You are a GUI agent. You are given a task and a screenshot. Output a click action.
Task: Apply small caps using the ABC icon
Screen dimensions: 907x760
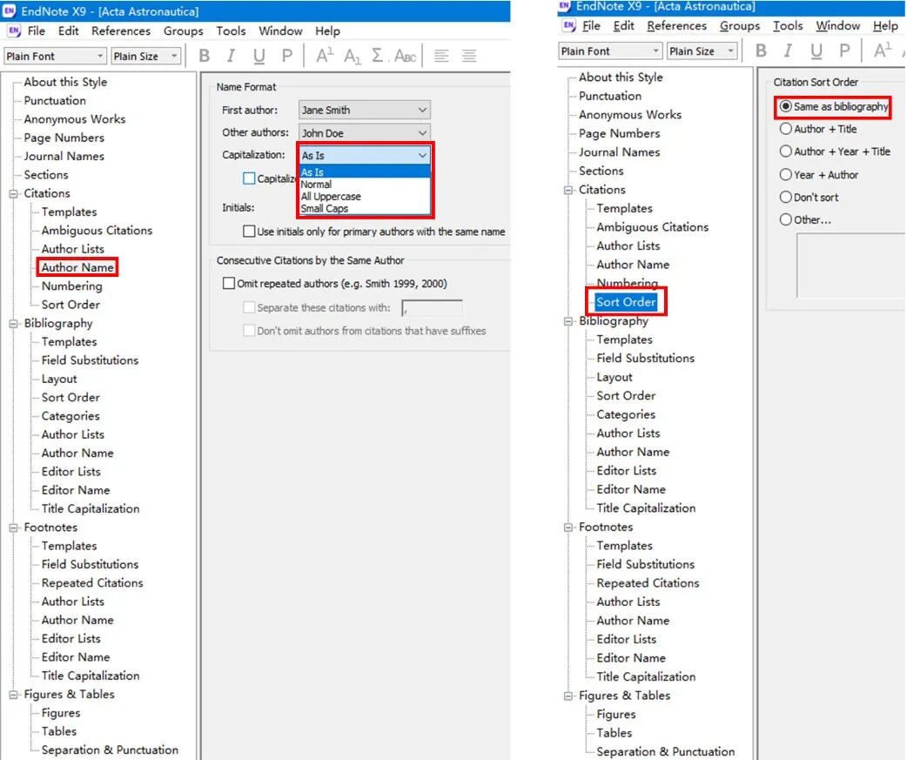click(x=403, y=56)
